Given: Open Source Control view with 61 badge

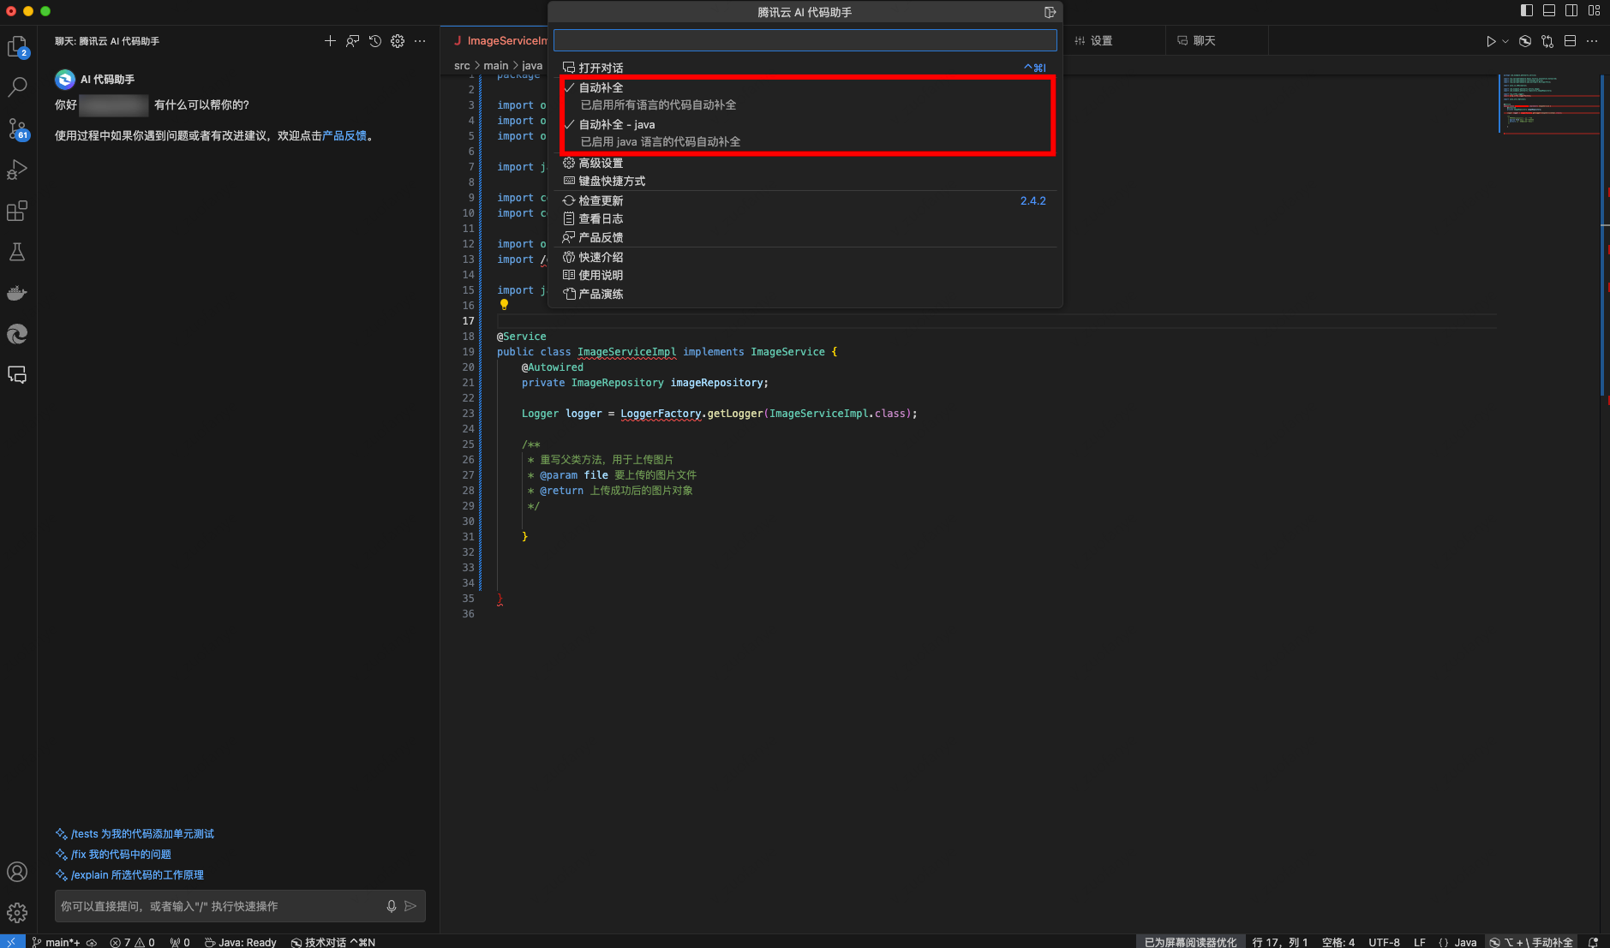Looking at the screenshot, I should click(17, 128).
